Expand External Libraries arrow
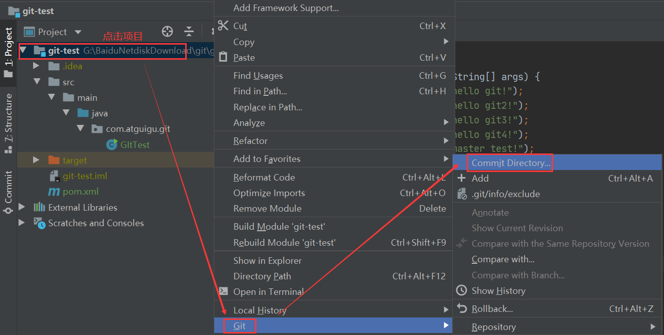 click(x=22, y=207)
